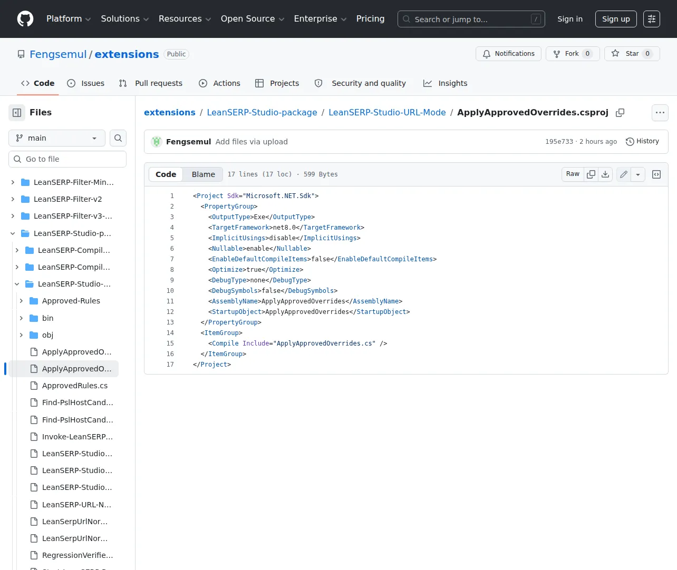
Task: Click the Sign up button
Action: point(616,19)
